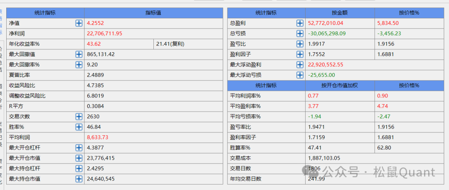The width and height of the screenshot is (449, 190).
Task: Open details via 最大回撤率% plus icon
Action: tap(79, 65)
